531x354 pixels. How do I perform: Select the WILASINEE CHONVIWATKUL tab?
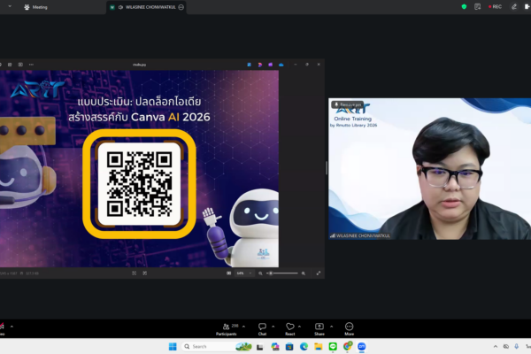pos(146,7)
